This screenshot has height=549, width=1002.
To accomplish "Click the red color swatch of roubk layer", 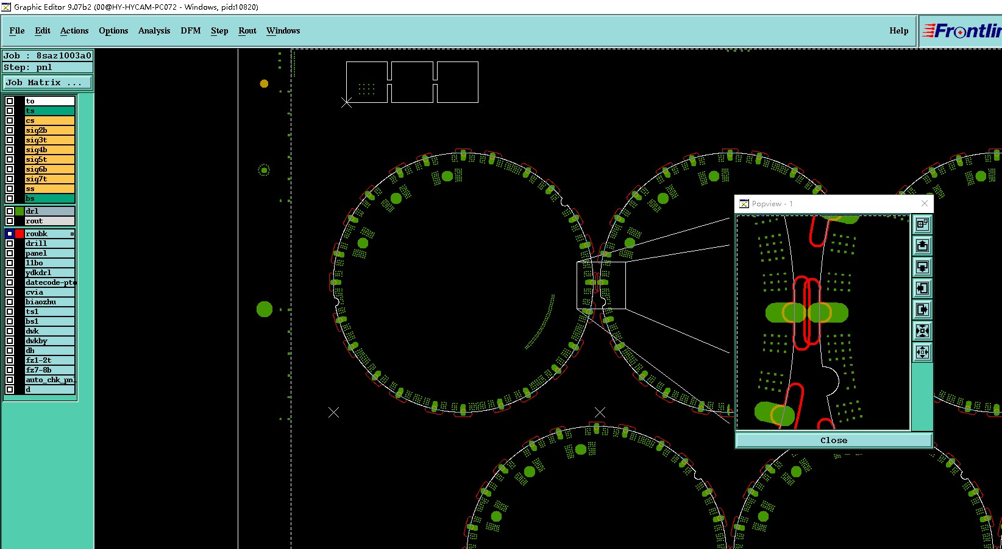I will point(20,234).
